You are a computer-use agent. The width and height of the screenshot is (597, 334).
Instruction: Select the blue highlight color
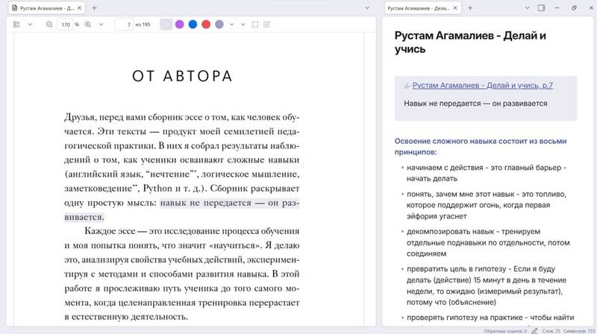pos(193,25)
